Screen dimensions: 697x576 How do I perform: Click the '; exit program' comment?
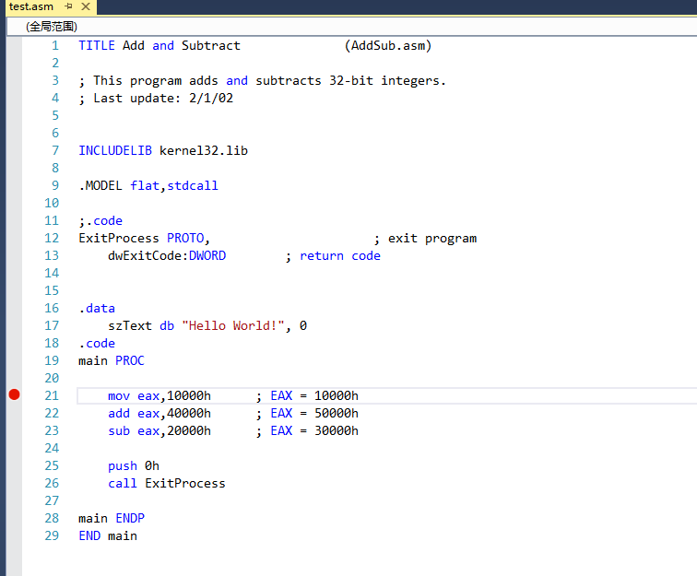[x=425, y=239]
